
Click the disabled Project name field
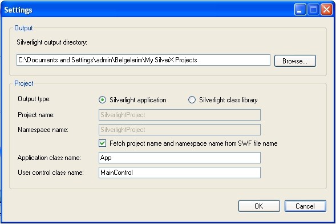point(180,115)
